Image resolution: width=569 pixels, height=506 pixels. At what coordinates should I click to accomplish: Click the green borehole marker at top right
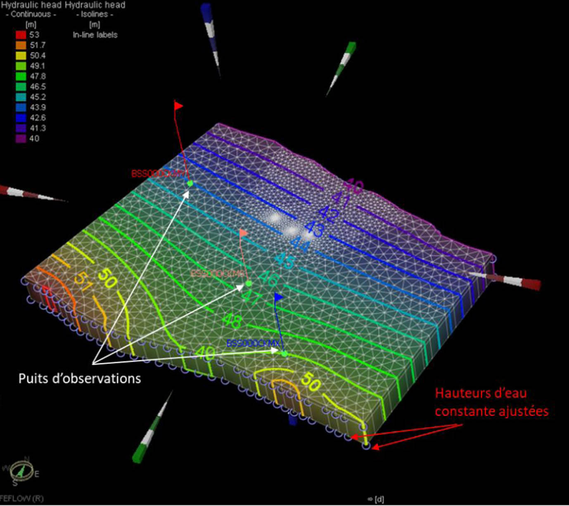tap(343, 62)
